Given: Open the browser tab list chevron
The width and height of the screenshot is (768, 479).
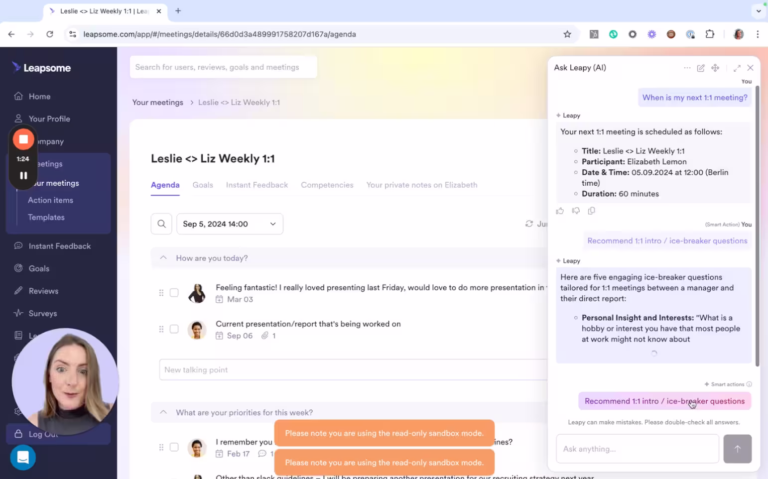Looking at the screenshot, I should (759, 11).
